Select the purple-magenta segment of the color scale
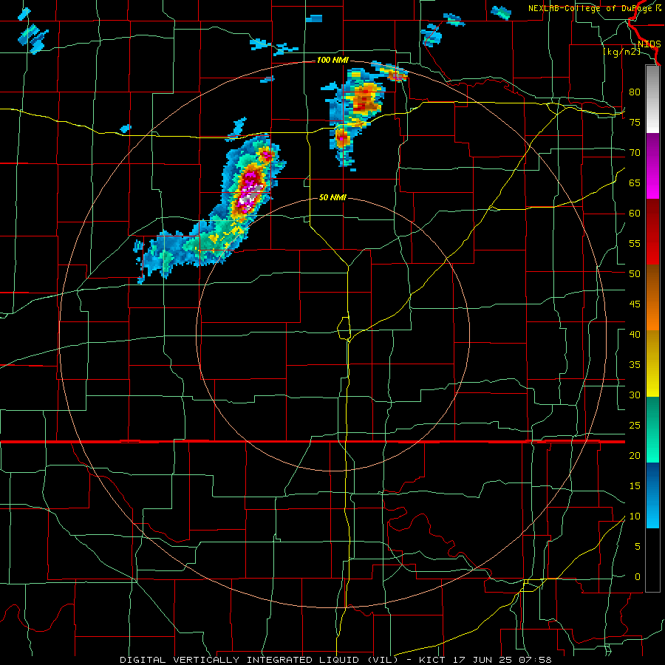This screenshot has height=665, width=665. (652, 166)
